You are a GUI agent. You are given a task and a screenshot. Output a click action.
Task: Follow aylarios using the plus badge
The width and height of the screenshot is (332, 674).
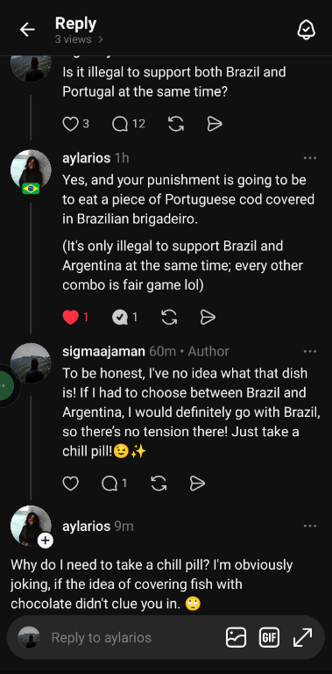[x=45, y=541]
